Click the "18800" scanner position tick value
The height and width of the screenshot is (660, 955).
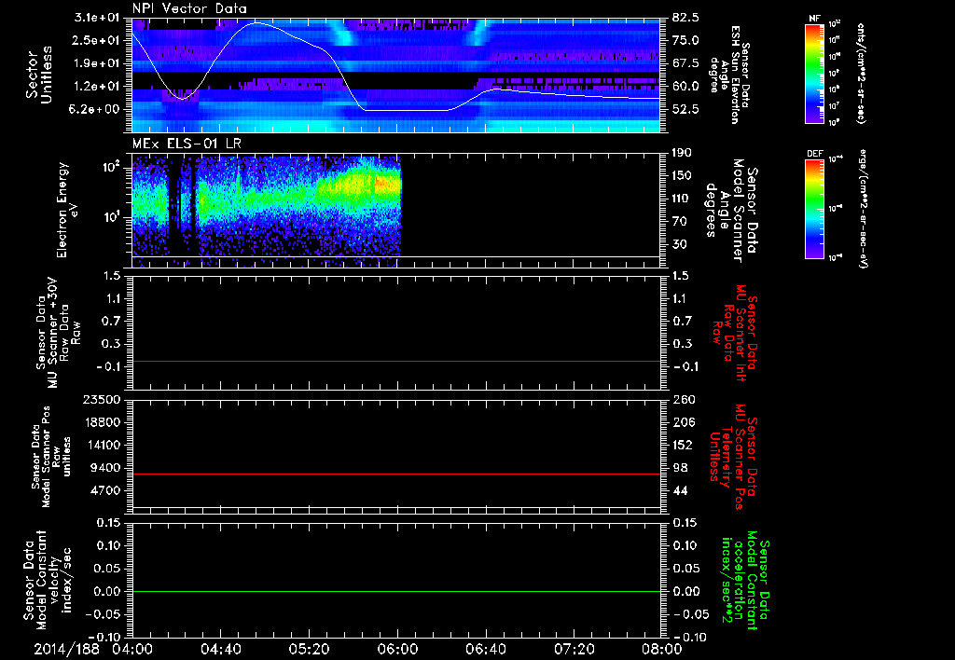[102, 422]
